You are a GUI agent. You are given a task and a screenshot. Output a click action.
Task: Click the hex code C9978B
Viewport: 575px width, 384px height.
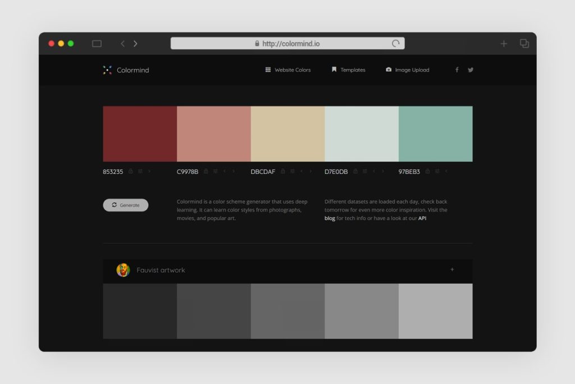(x=188, y=172)
